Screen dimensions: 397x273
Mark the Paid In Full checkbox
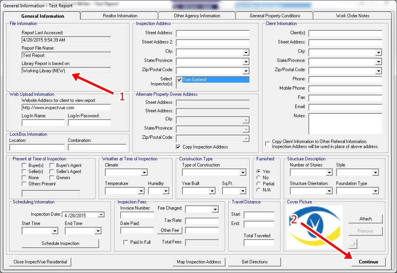[x=126, y=242]
